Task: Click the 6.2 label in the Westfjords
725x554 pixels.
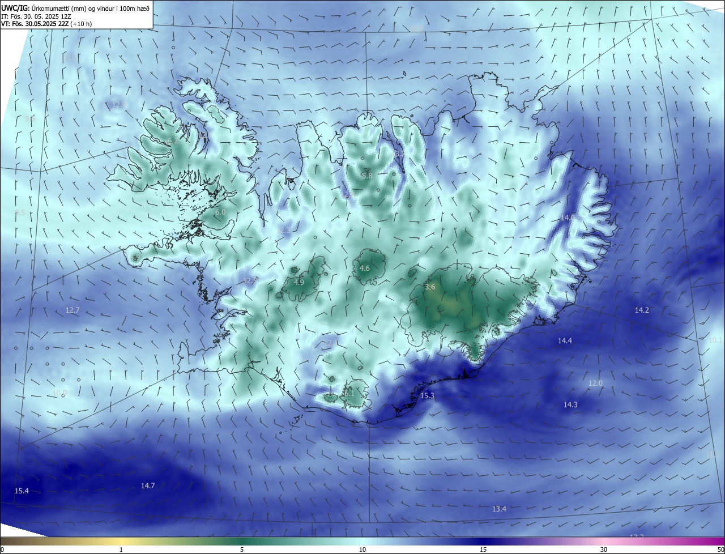Action: tap(173, 140)
